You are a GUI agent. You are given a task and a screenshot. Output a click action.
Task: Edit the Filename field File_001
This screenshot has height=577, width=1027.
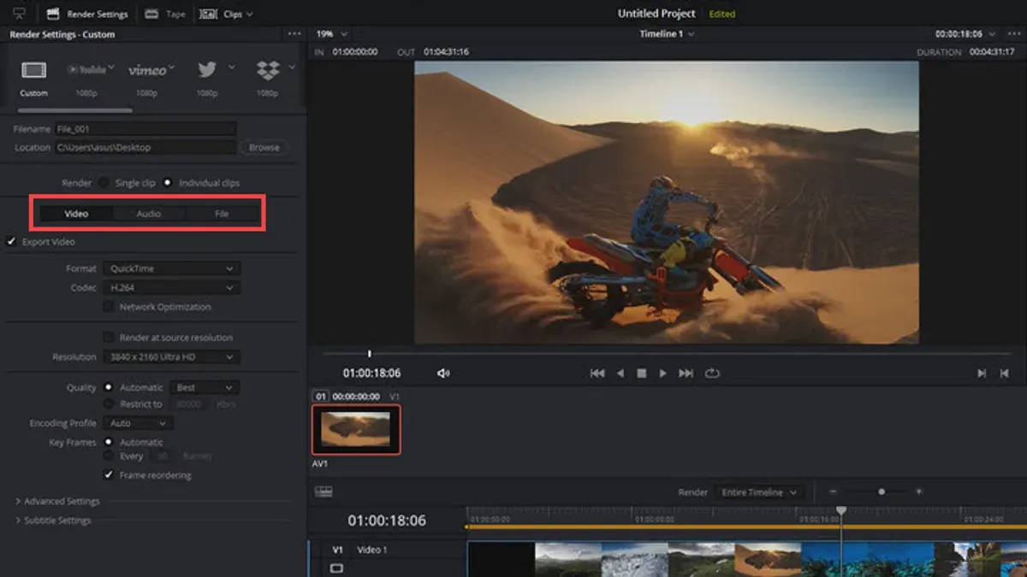pos(145,129)
